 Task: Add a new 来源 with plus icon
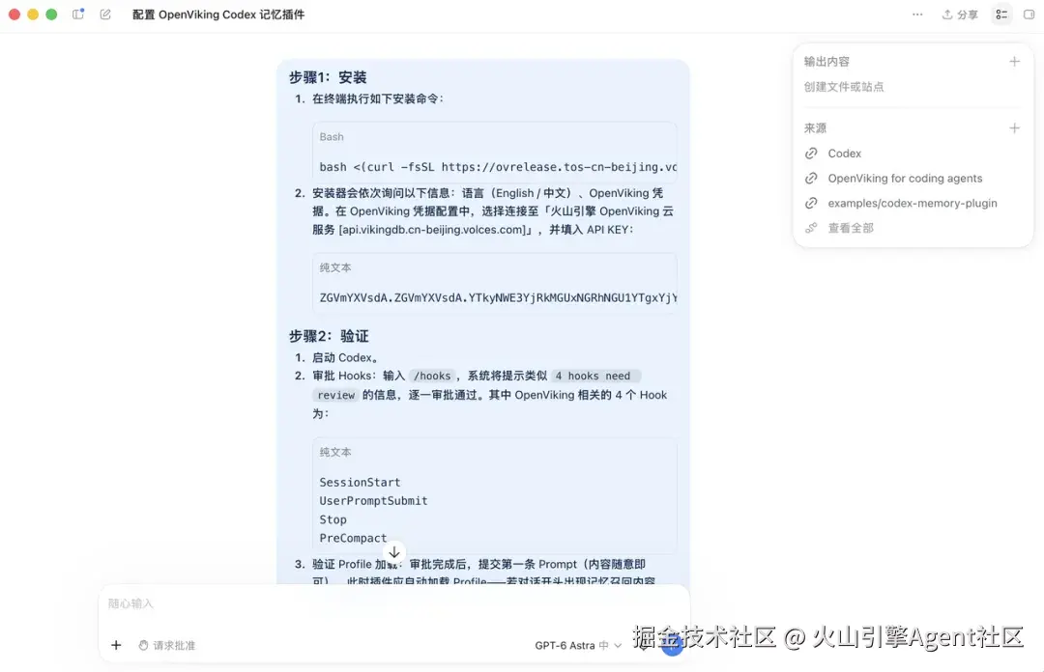click(x=1014, y=127)
